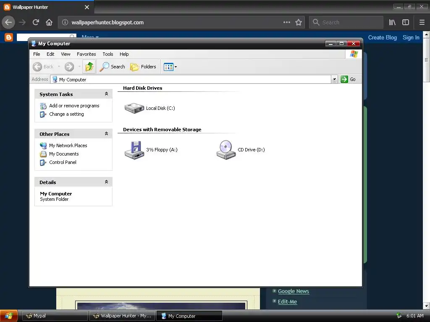Open Google News link in browser
This screenshot has width=430, height=322.
(294, 291)
